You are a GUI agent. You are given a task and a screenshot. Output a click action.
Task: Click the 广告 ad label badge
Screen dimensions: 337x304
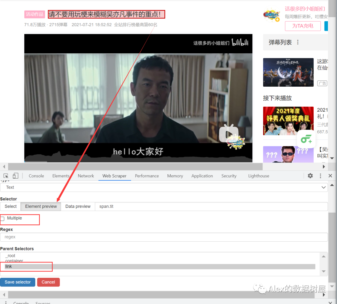[322, 83]
